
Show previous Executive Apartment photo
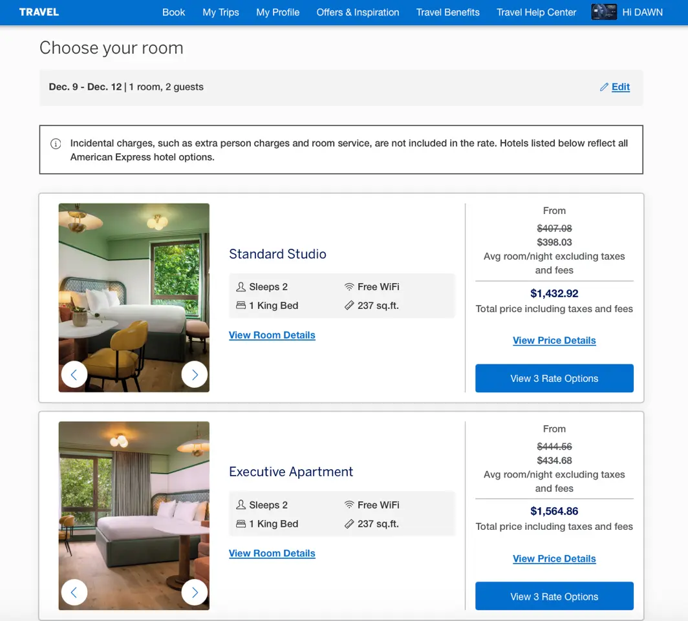(x=74, y=592)
